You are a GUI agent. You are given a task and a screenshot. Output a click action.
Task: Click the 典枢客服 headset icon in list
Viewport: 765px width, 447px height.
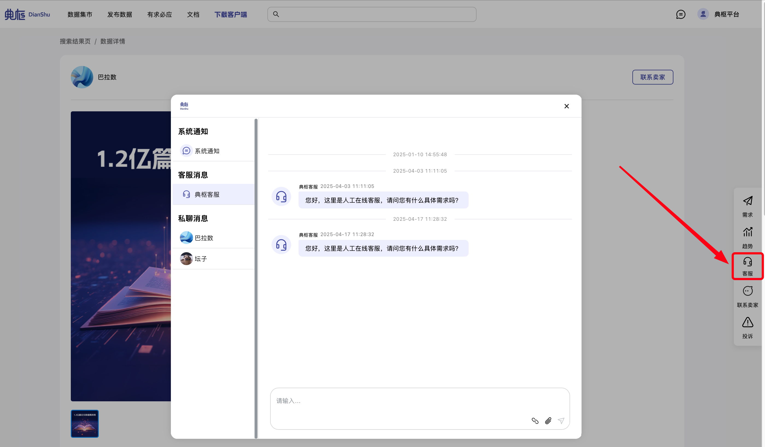point(186,194)
